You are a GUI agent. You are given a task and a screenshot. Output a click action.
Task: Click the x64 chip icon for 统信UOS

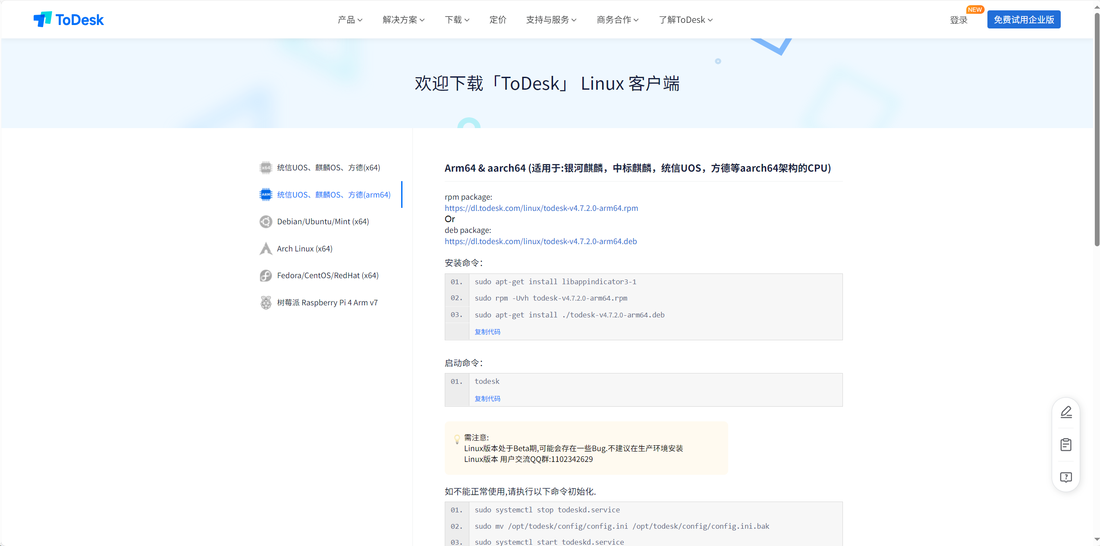[x=266, y=168]
